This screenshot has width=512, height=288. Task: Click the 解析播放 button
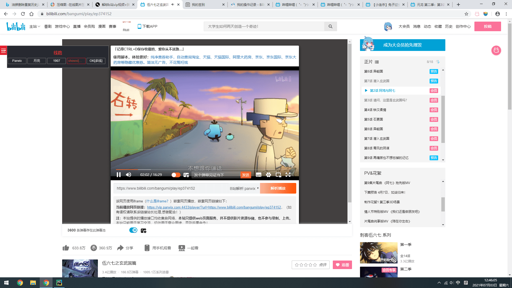click(x=278, y=188)
